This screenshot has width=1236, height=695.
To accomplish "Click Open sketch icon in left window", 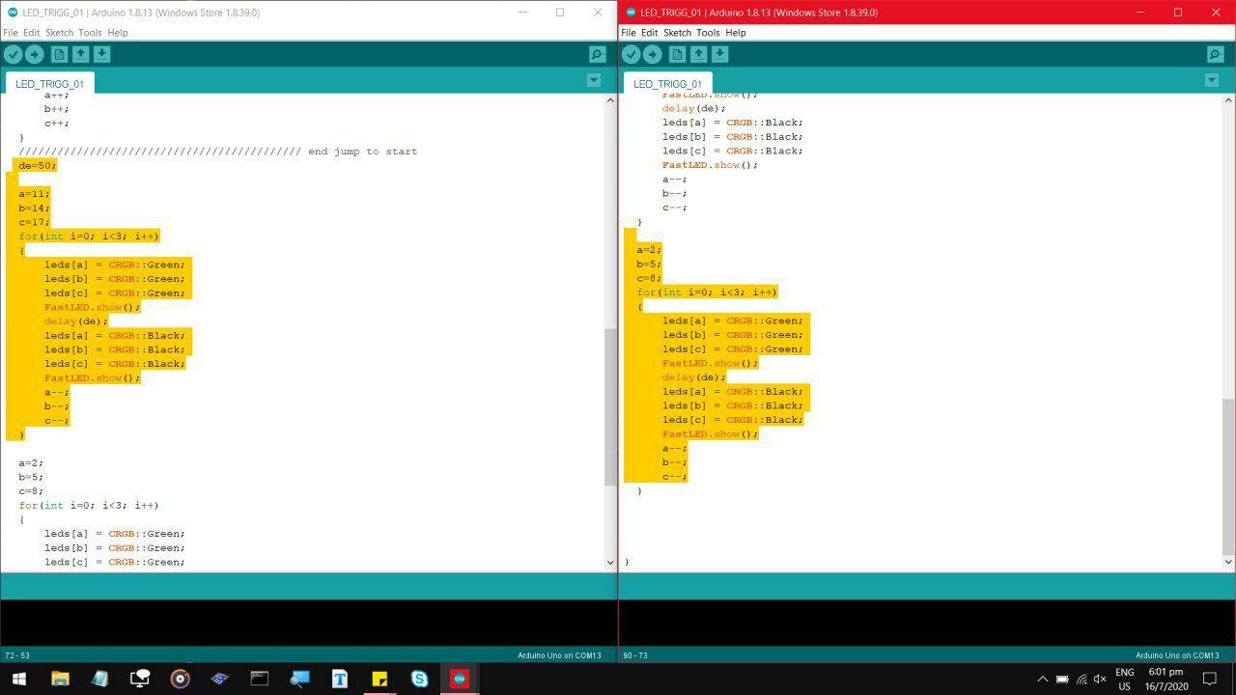I will click(x=80, y=55).
